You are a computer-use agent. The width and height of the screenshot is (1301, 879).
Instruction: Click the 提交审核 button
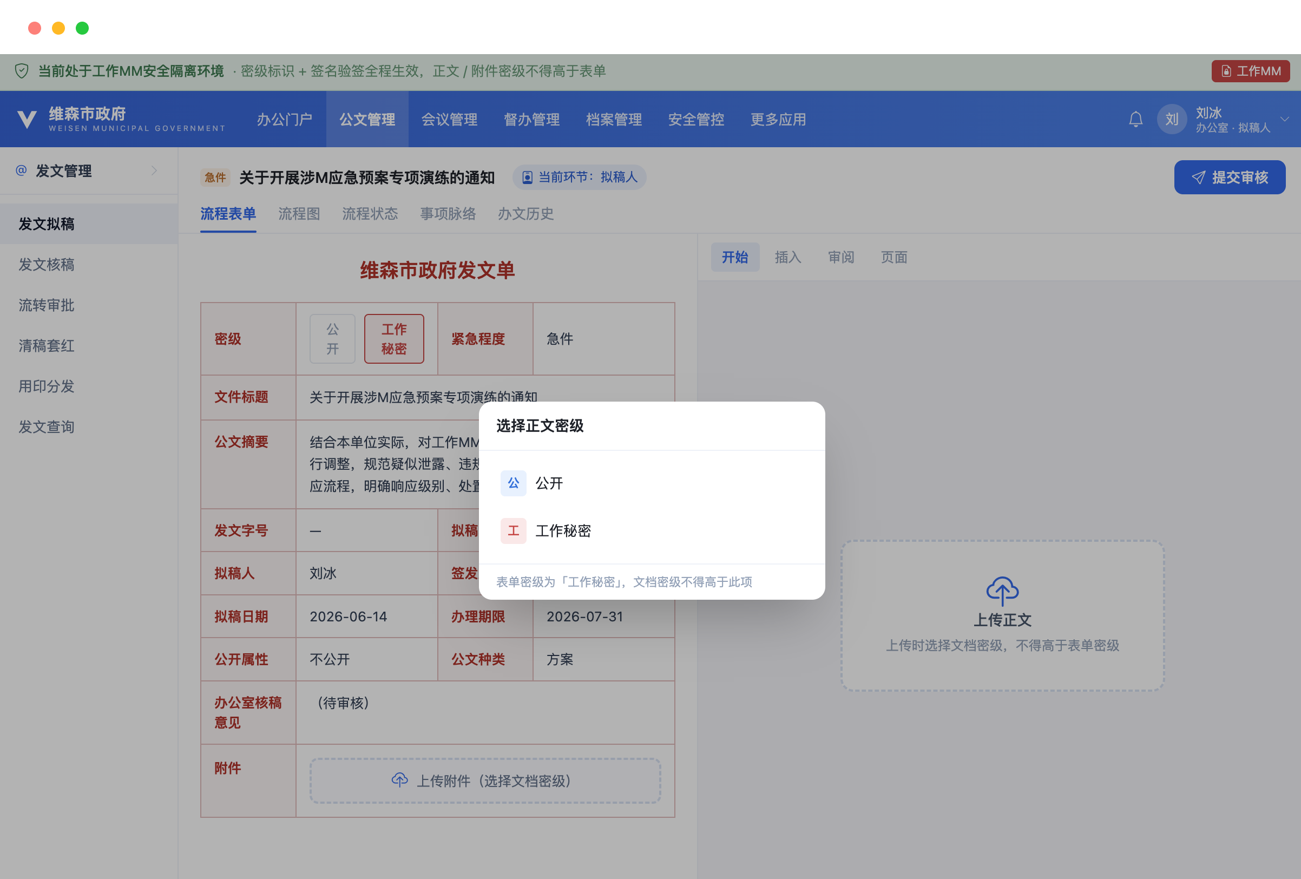point(1230,178)
